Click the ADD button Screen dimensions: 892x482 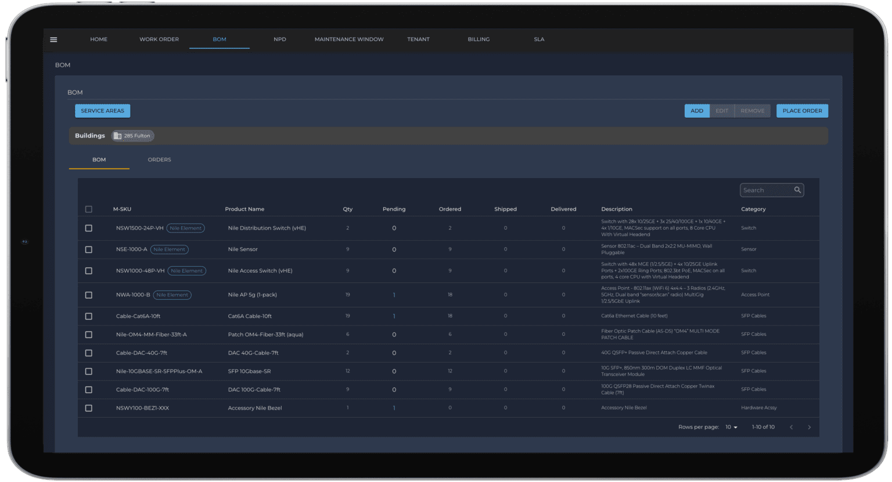[x=697, y=111]
